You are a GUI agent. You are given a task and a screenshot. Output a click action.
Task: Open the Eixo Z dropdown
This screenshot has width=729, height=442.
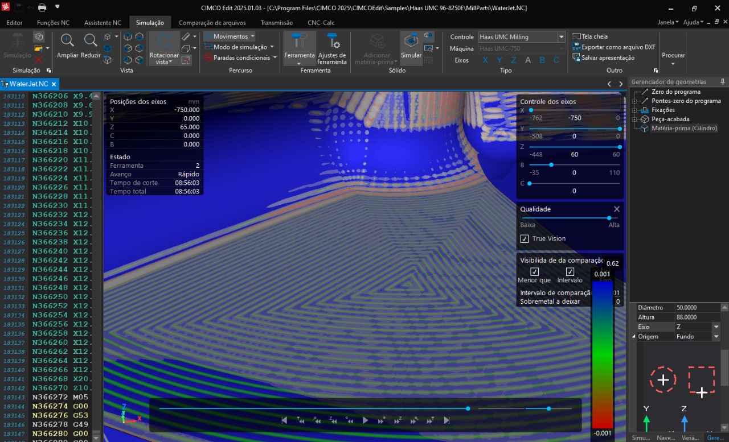point(716,327)
